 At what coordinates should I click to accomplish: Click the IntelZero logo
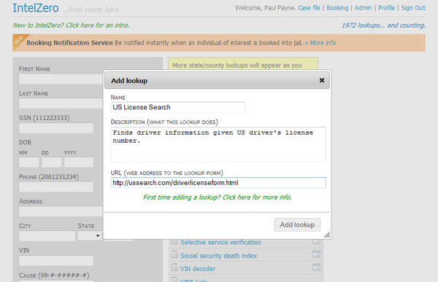tap(36, 8)
